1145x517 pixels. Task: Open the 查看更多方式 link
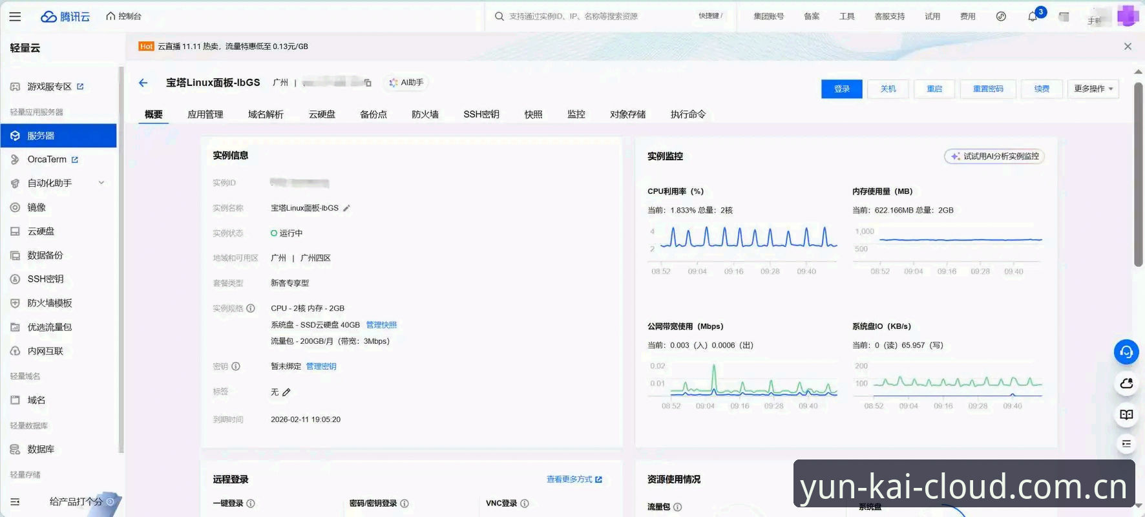coord(574,480)
